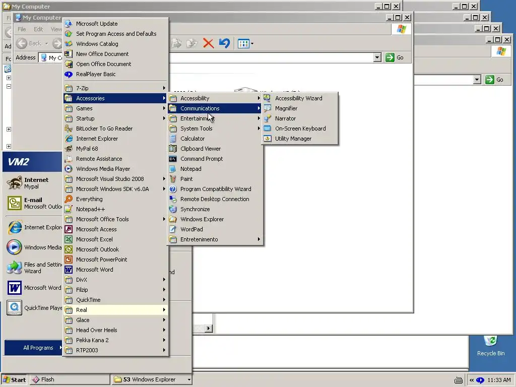The image size is (516, 387).
Task: Open On-Screen Keyboard
Action: pos(300,128)
